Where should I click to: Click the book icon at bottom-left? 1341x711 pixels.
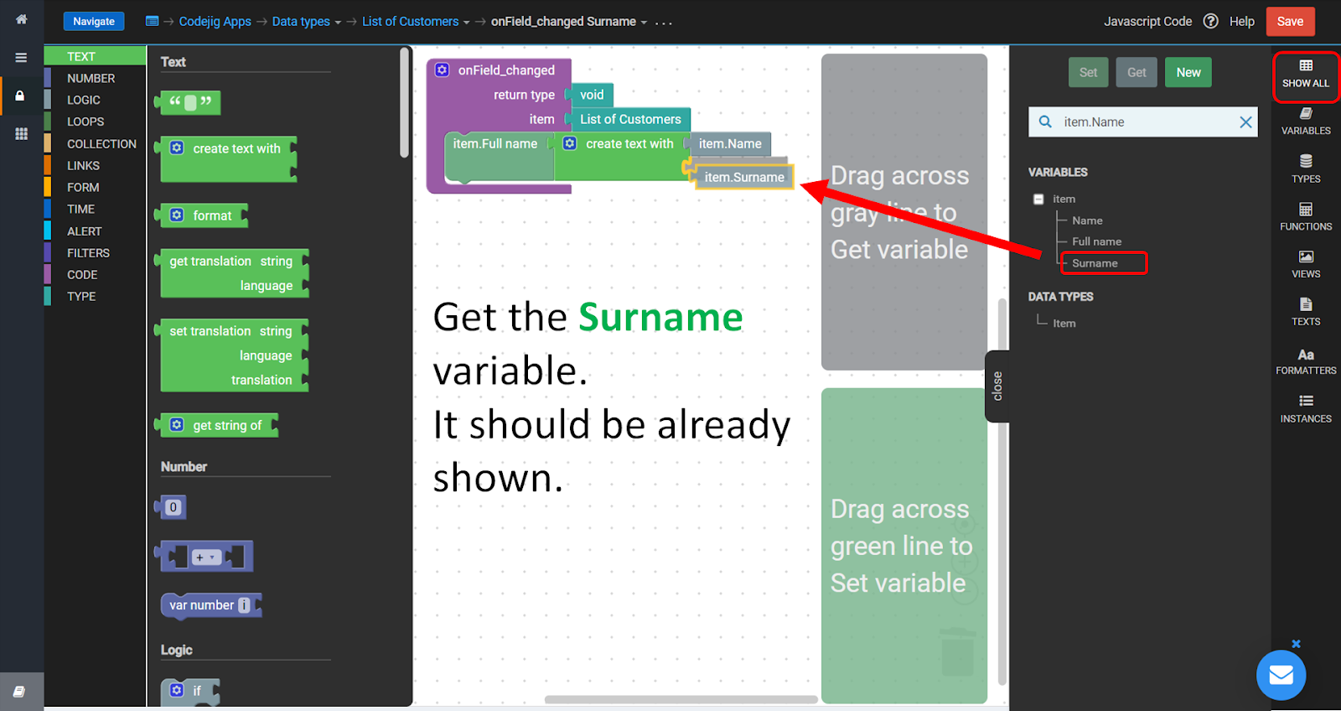(19, 692)
